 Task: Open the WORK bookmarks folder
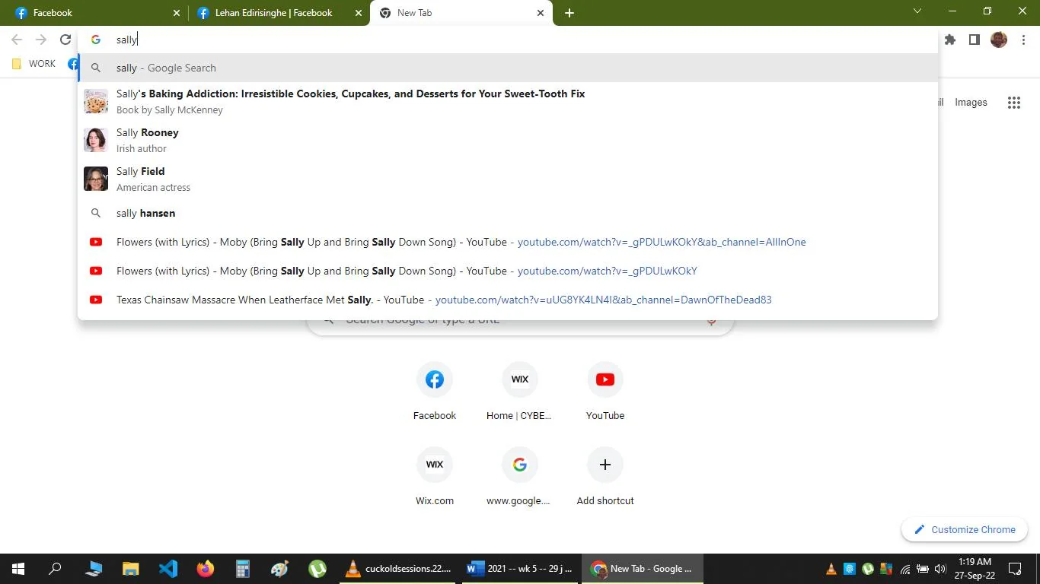(34, 64)
